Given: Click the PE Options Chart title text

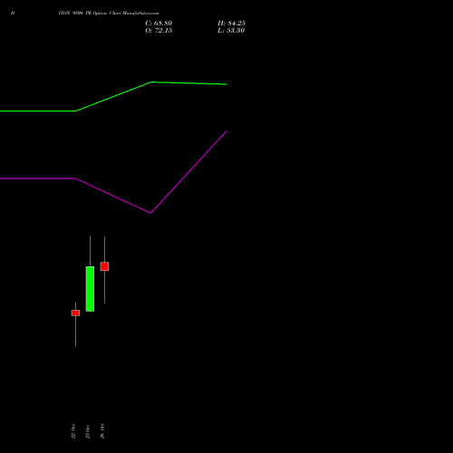Looking at the screenshot, I should click(109, 13).
